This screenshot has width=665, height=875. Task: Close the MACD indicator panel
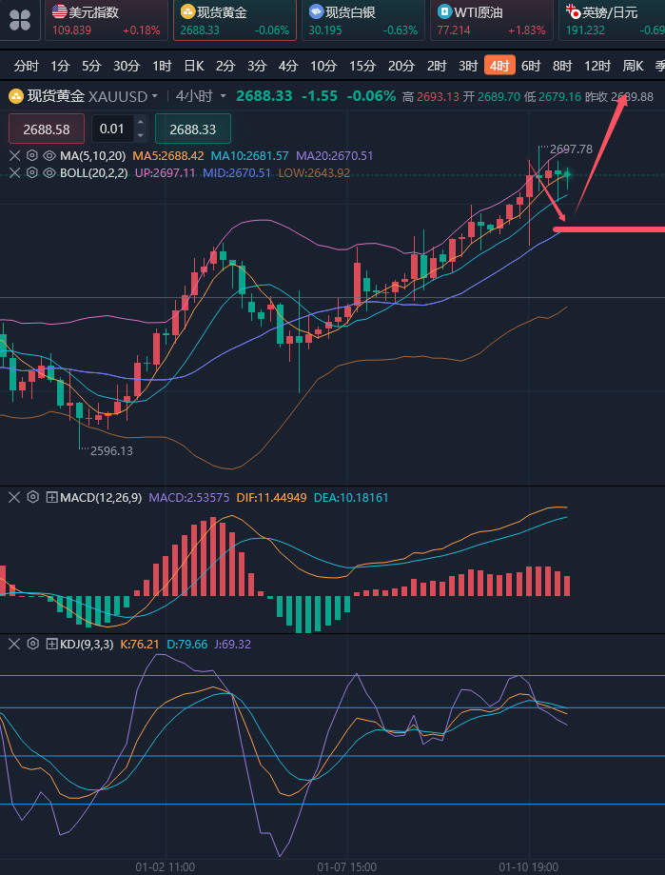tap(14, 497)
